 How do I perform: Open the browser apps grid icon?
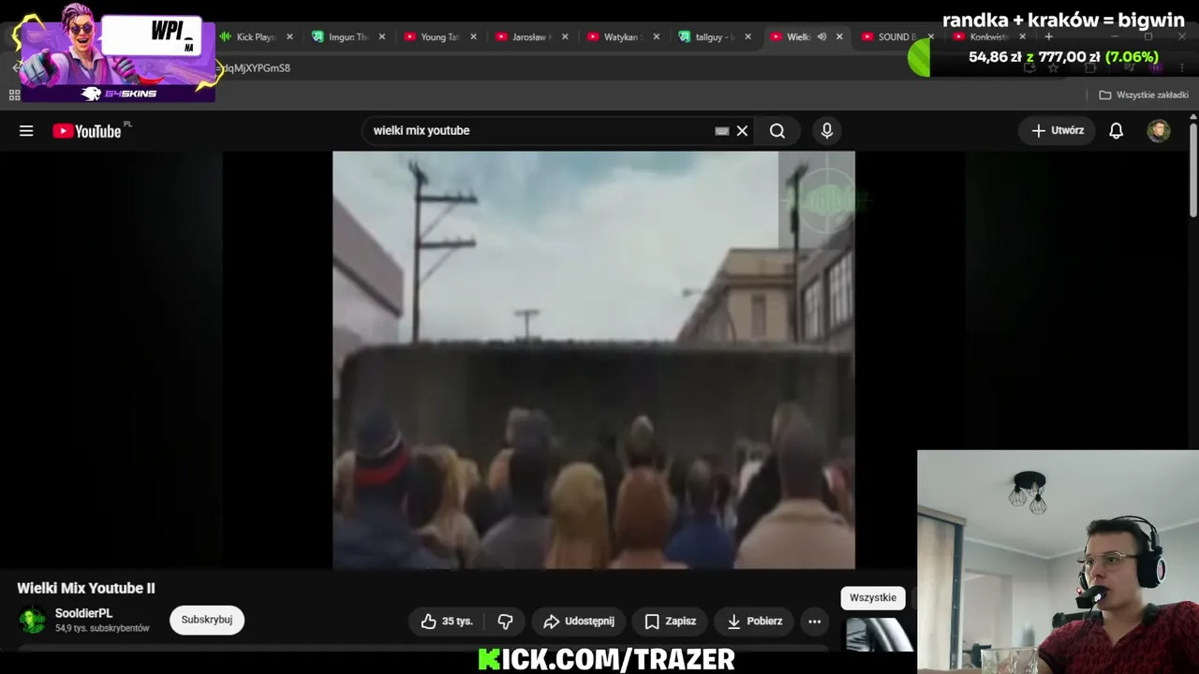pos(14,95)
